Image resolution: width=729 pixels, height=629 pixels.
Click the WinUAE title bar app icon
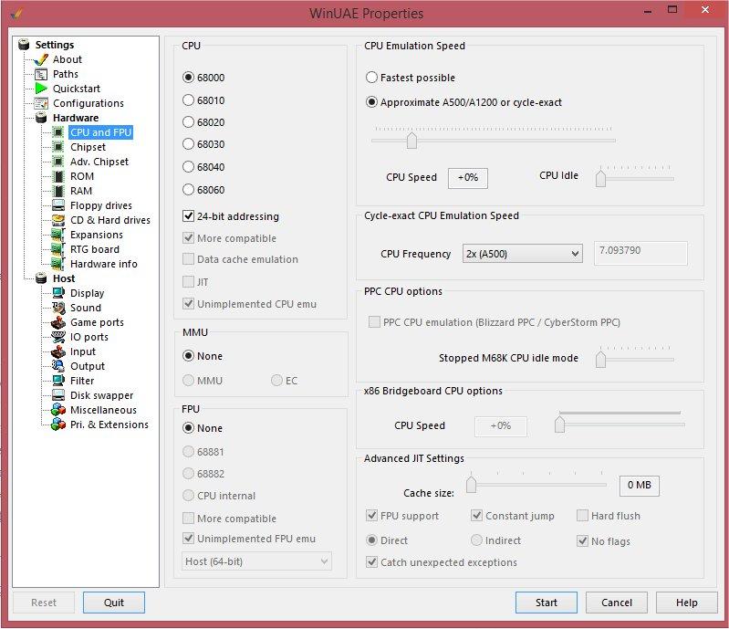tap(16, 13)
